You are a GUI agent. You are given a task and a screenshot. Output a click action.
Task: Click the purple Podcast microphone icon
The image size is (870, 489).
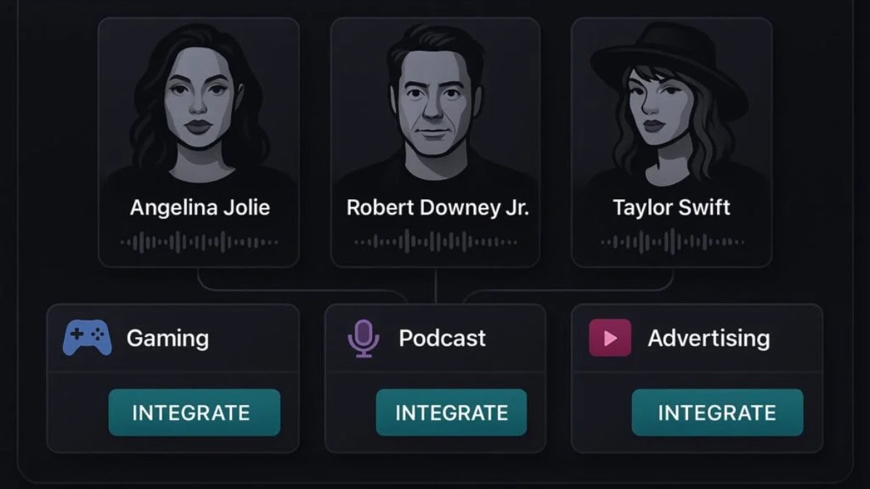[363, 338]
